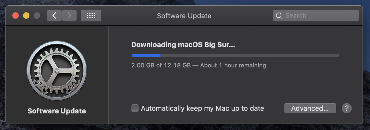Click the "Software Update" window title
The image size is (370, 130).
(x=184, y=16)
